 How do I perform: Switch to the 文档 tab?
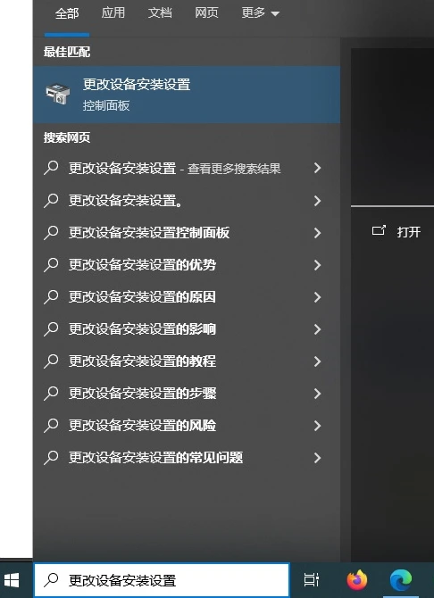[160, 13]
